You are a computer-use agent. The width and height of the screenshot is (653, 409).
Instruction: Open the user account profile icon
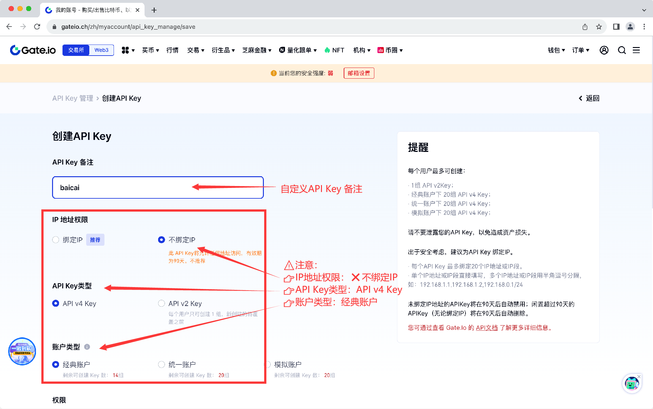click(604, 50)
